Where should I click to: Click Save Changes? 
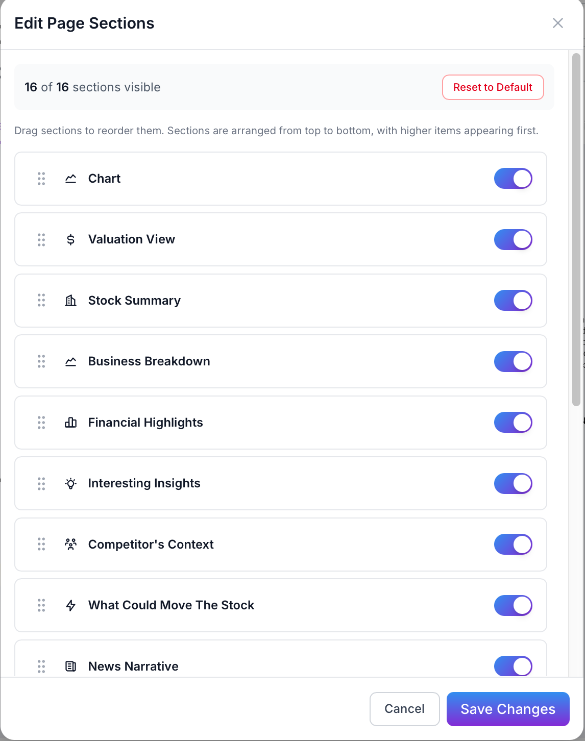tap(507, 709)
